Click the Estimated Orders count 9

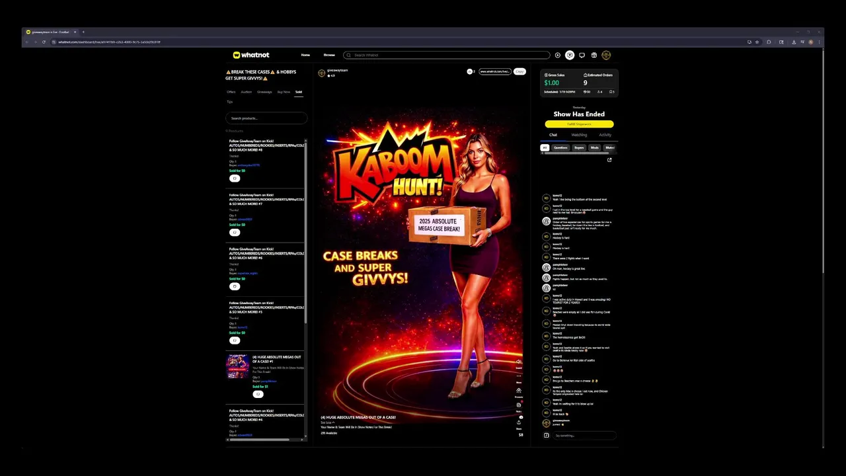tap(585, 83)
